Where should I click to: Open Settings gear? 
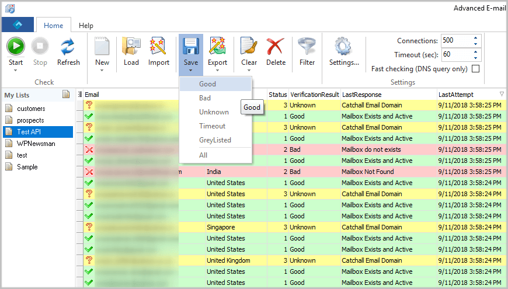tap(343, 46)
